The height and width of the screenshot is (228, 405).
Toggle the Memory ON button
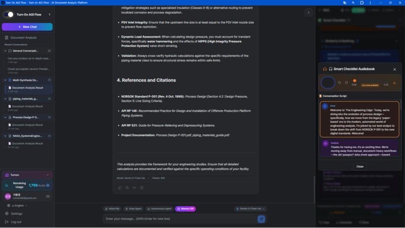coord(185,209)
